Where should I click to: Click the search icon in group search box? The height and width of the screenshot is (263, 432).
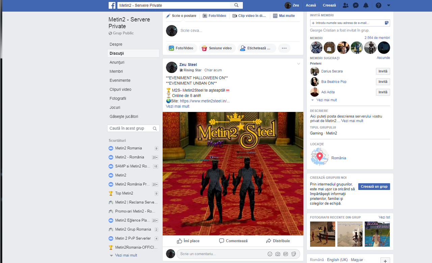click(x=155, y=128)
